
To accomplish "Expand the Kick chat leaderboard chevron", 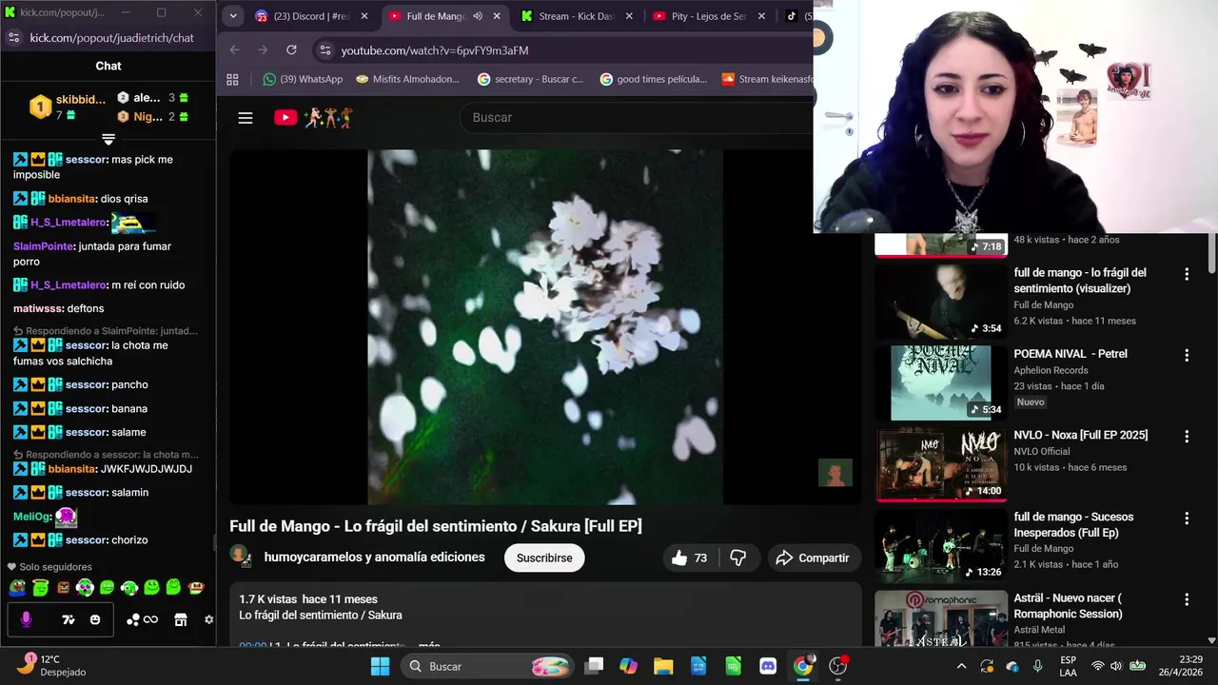I will point(108,140).
